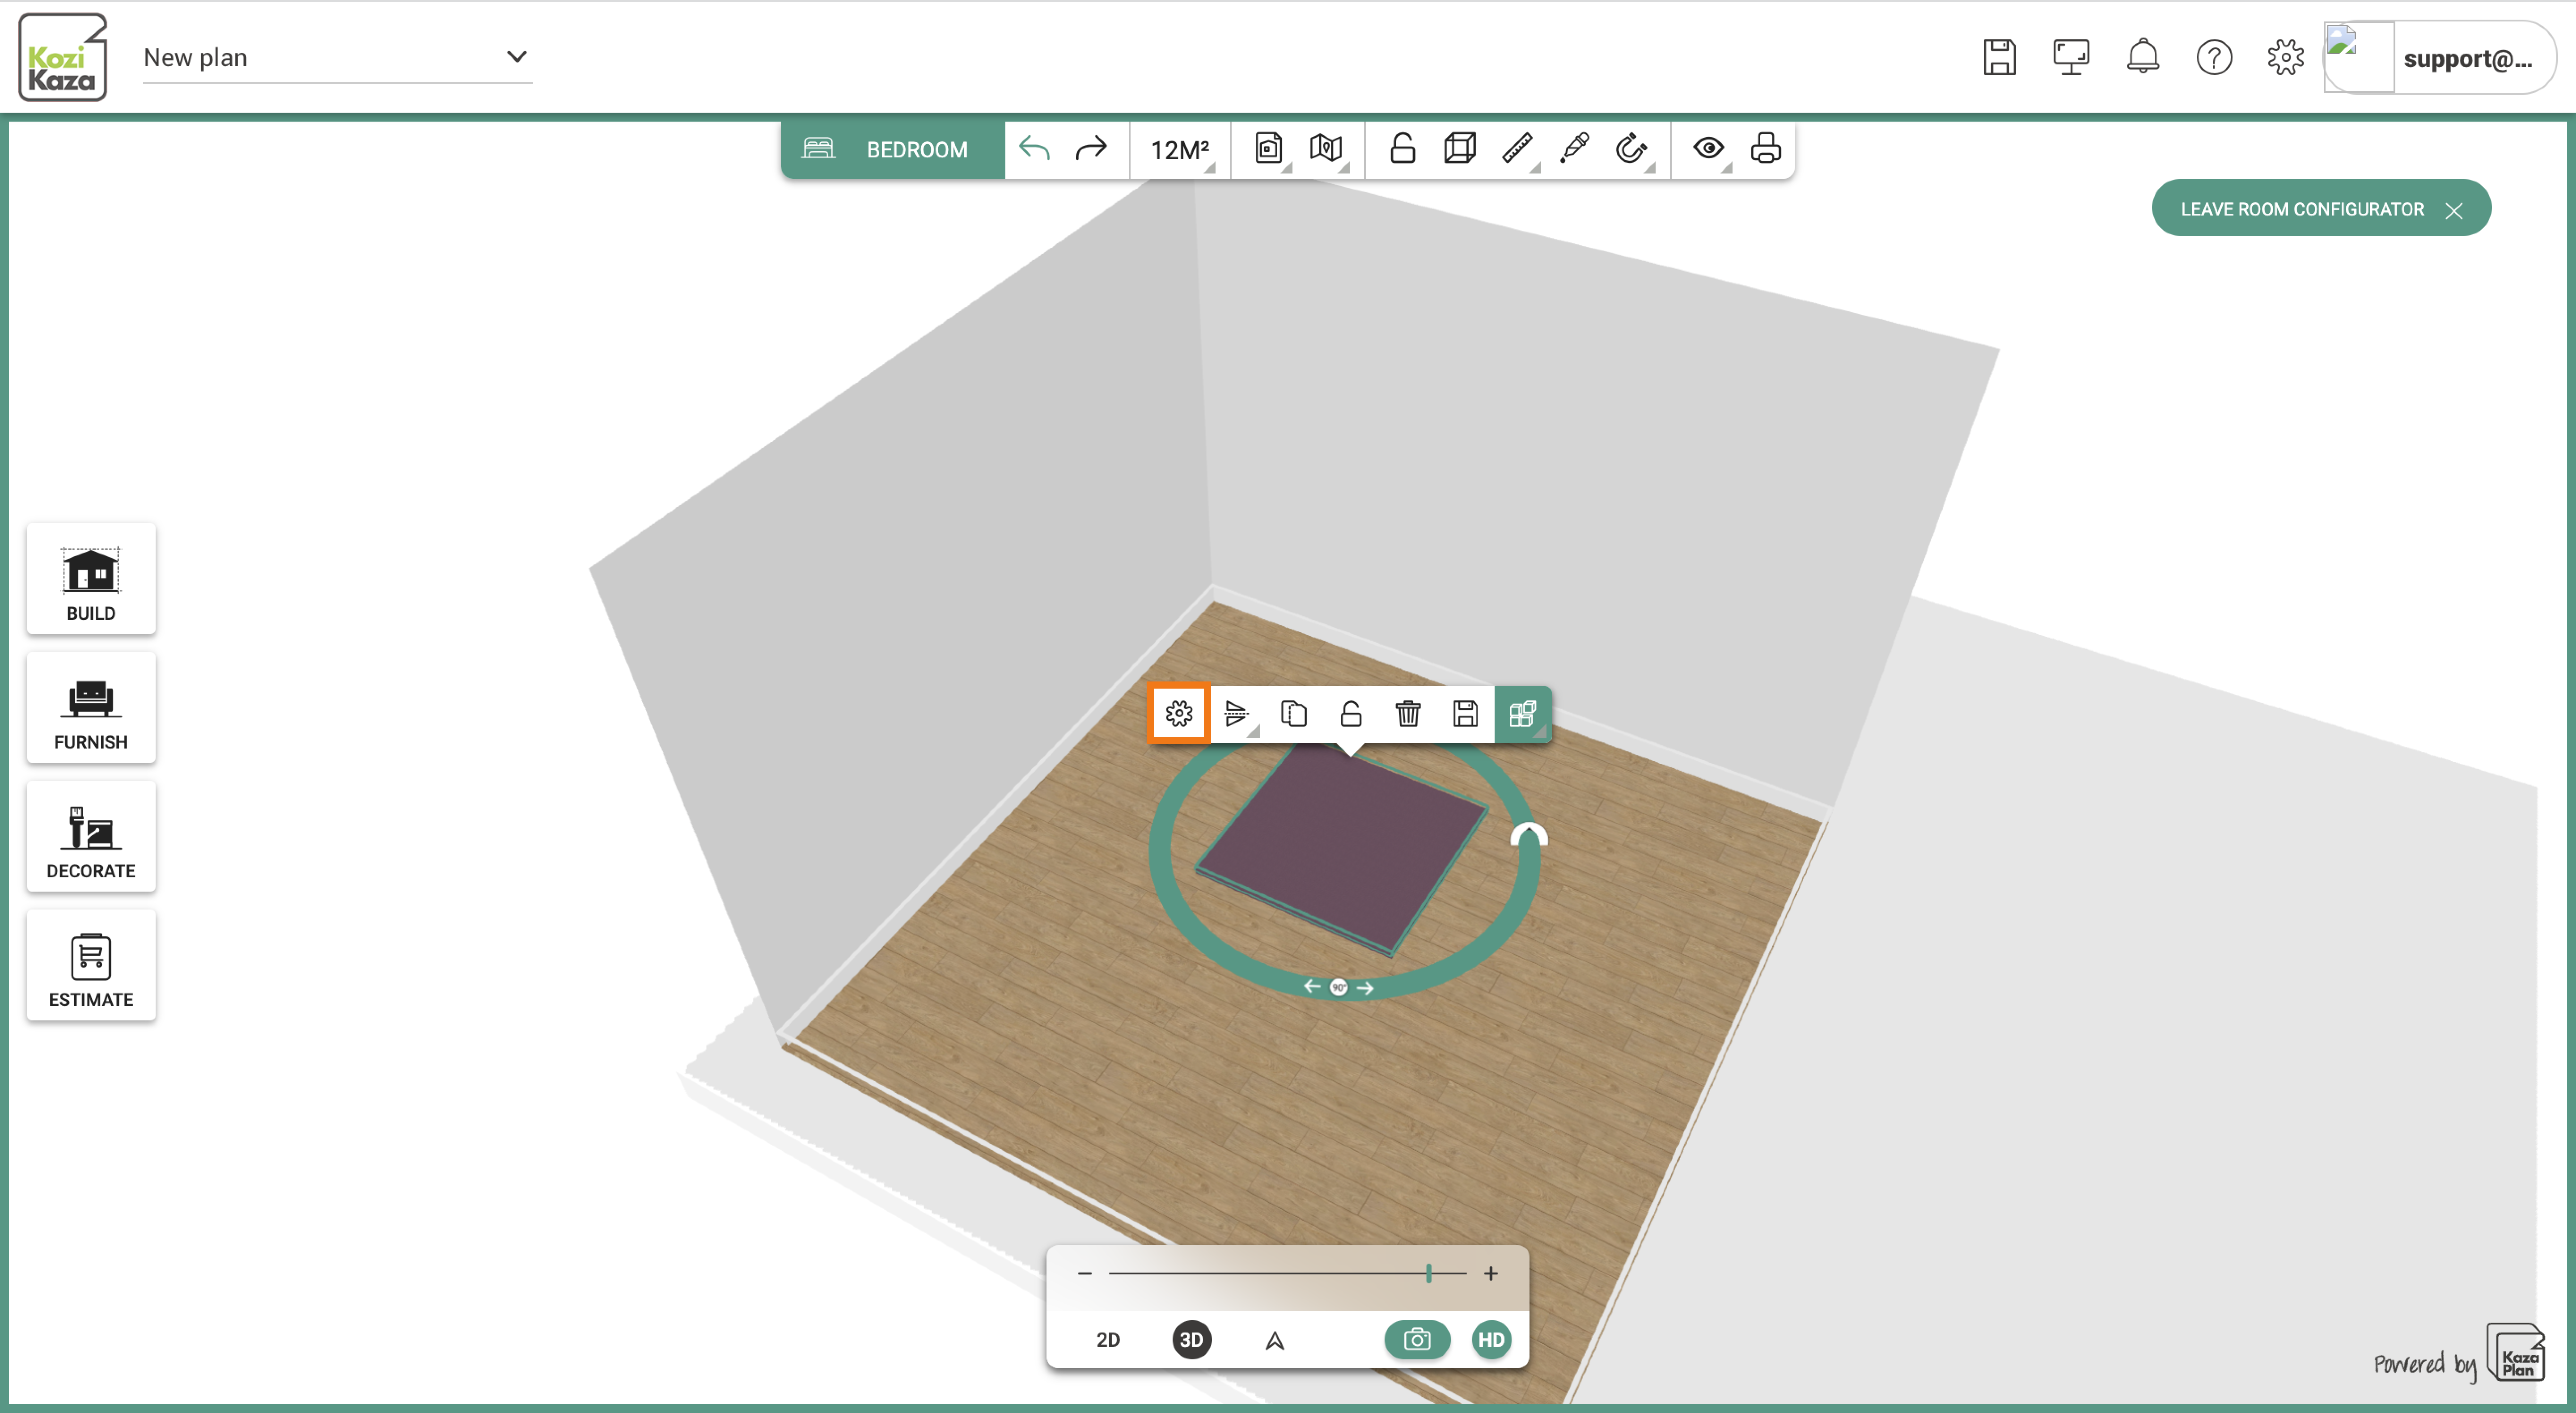The image size is (2576, 1413).
Task: Open the BUILD panel
Action: point(91,579)
